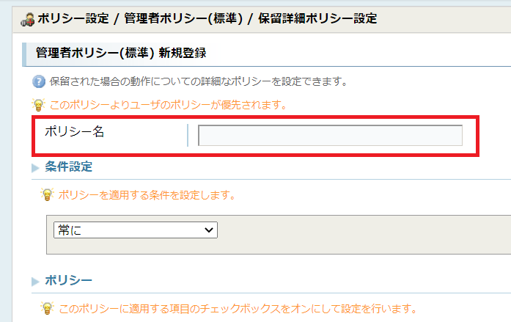Image resolution: width=511 pixels, height=322 pixels.
Task: Focus the ポリシー名 text input field
Action: (330, 136)
